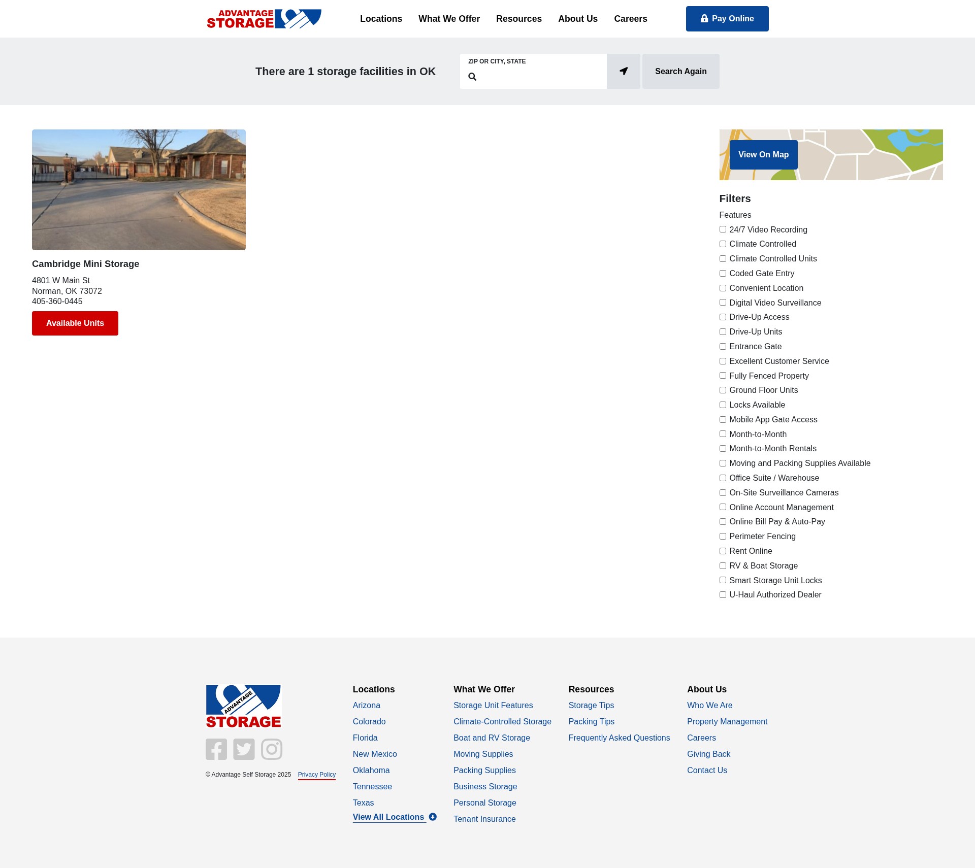Click the Zip or City, State input field
975x868 pixels.
coord(533,71)
